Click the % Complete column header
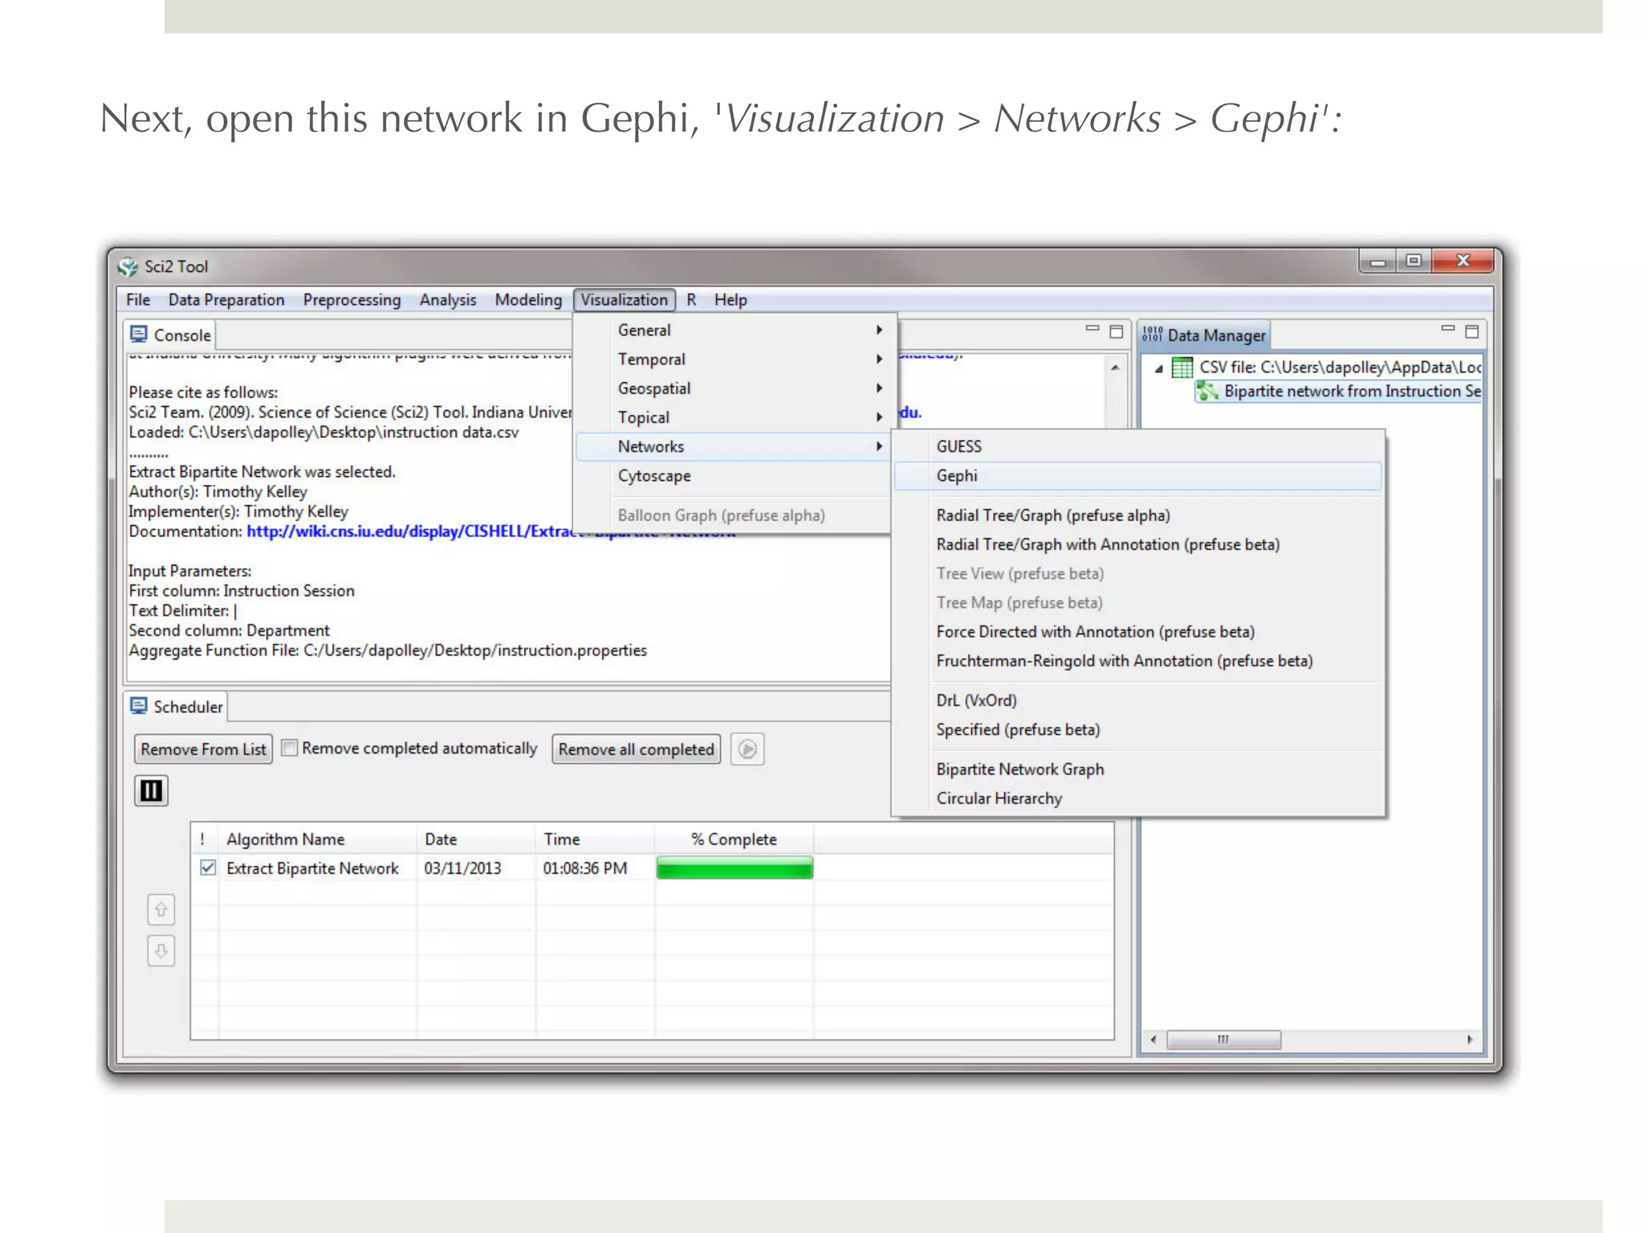 [734, 839]
